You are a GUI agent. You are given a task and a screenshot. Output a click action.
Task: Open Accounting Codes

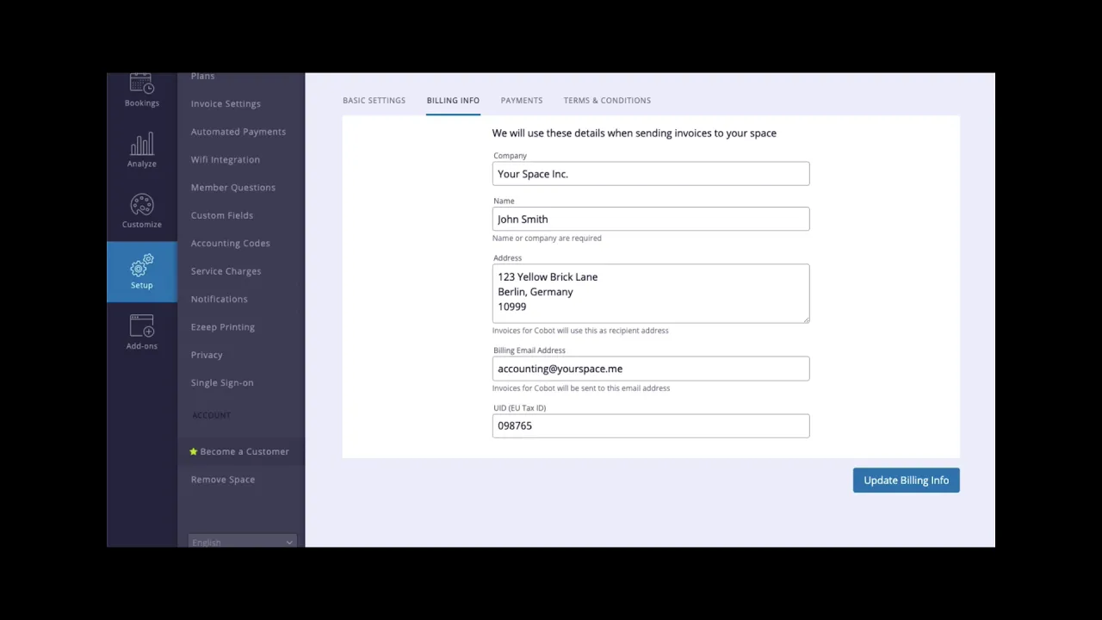(x=230, y=244)
